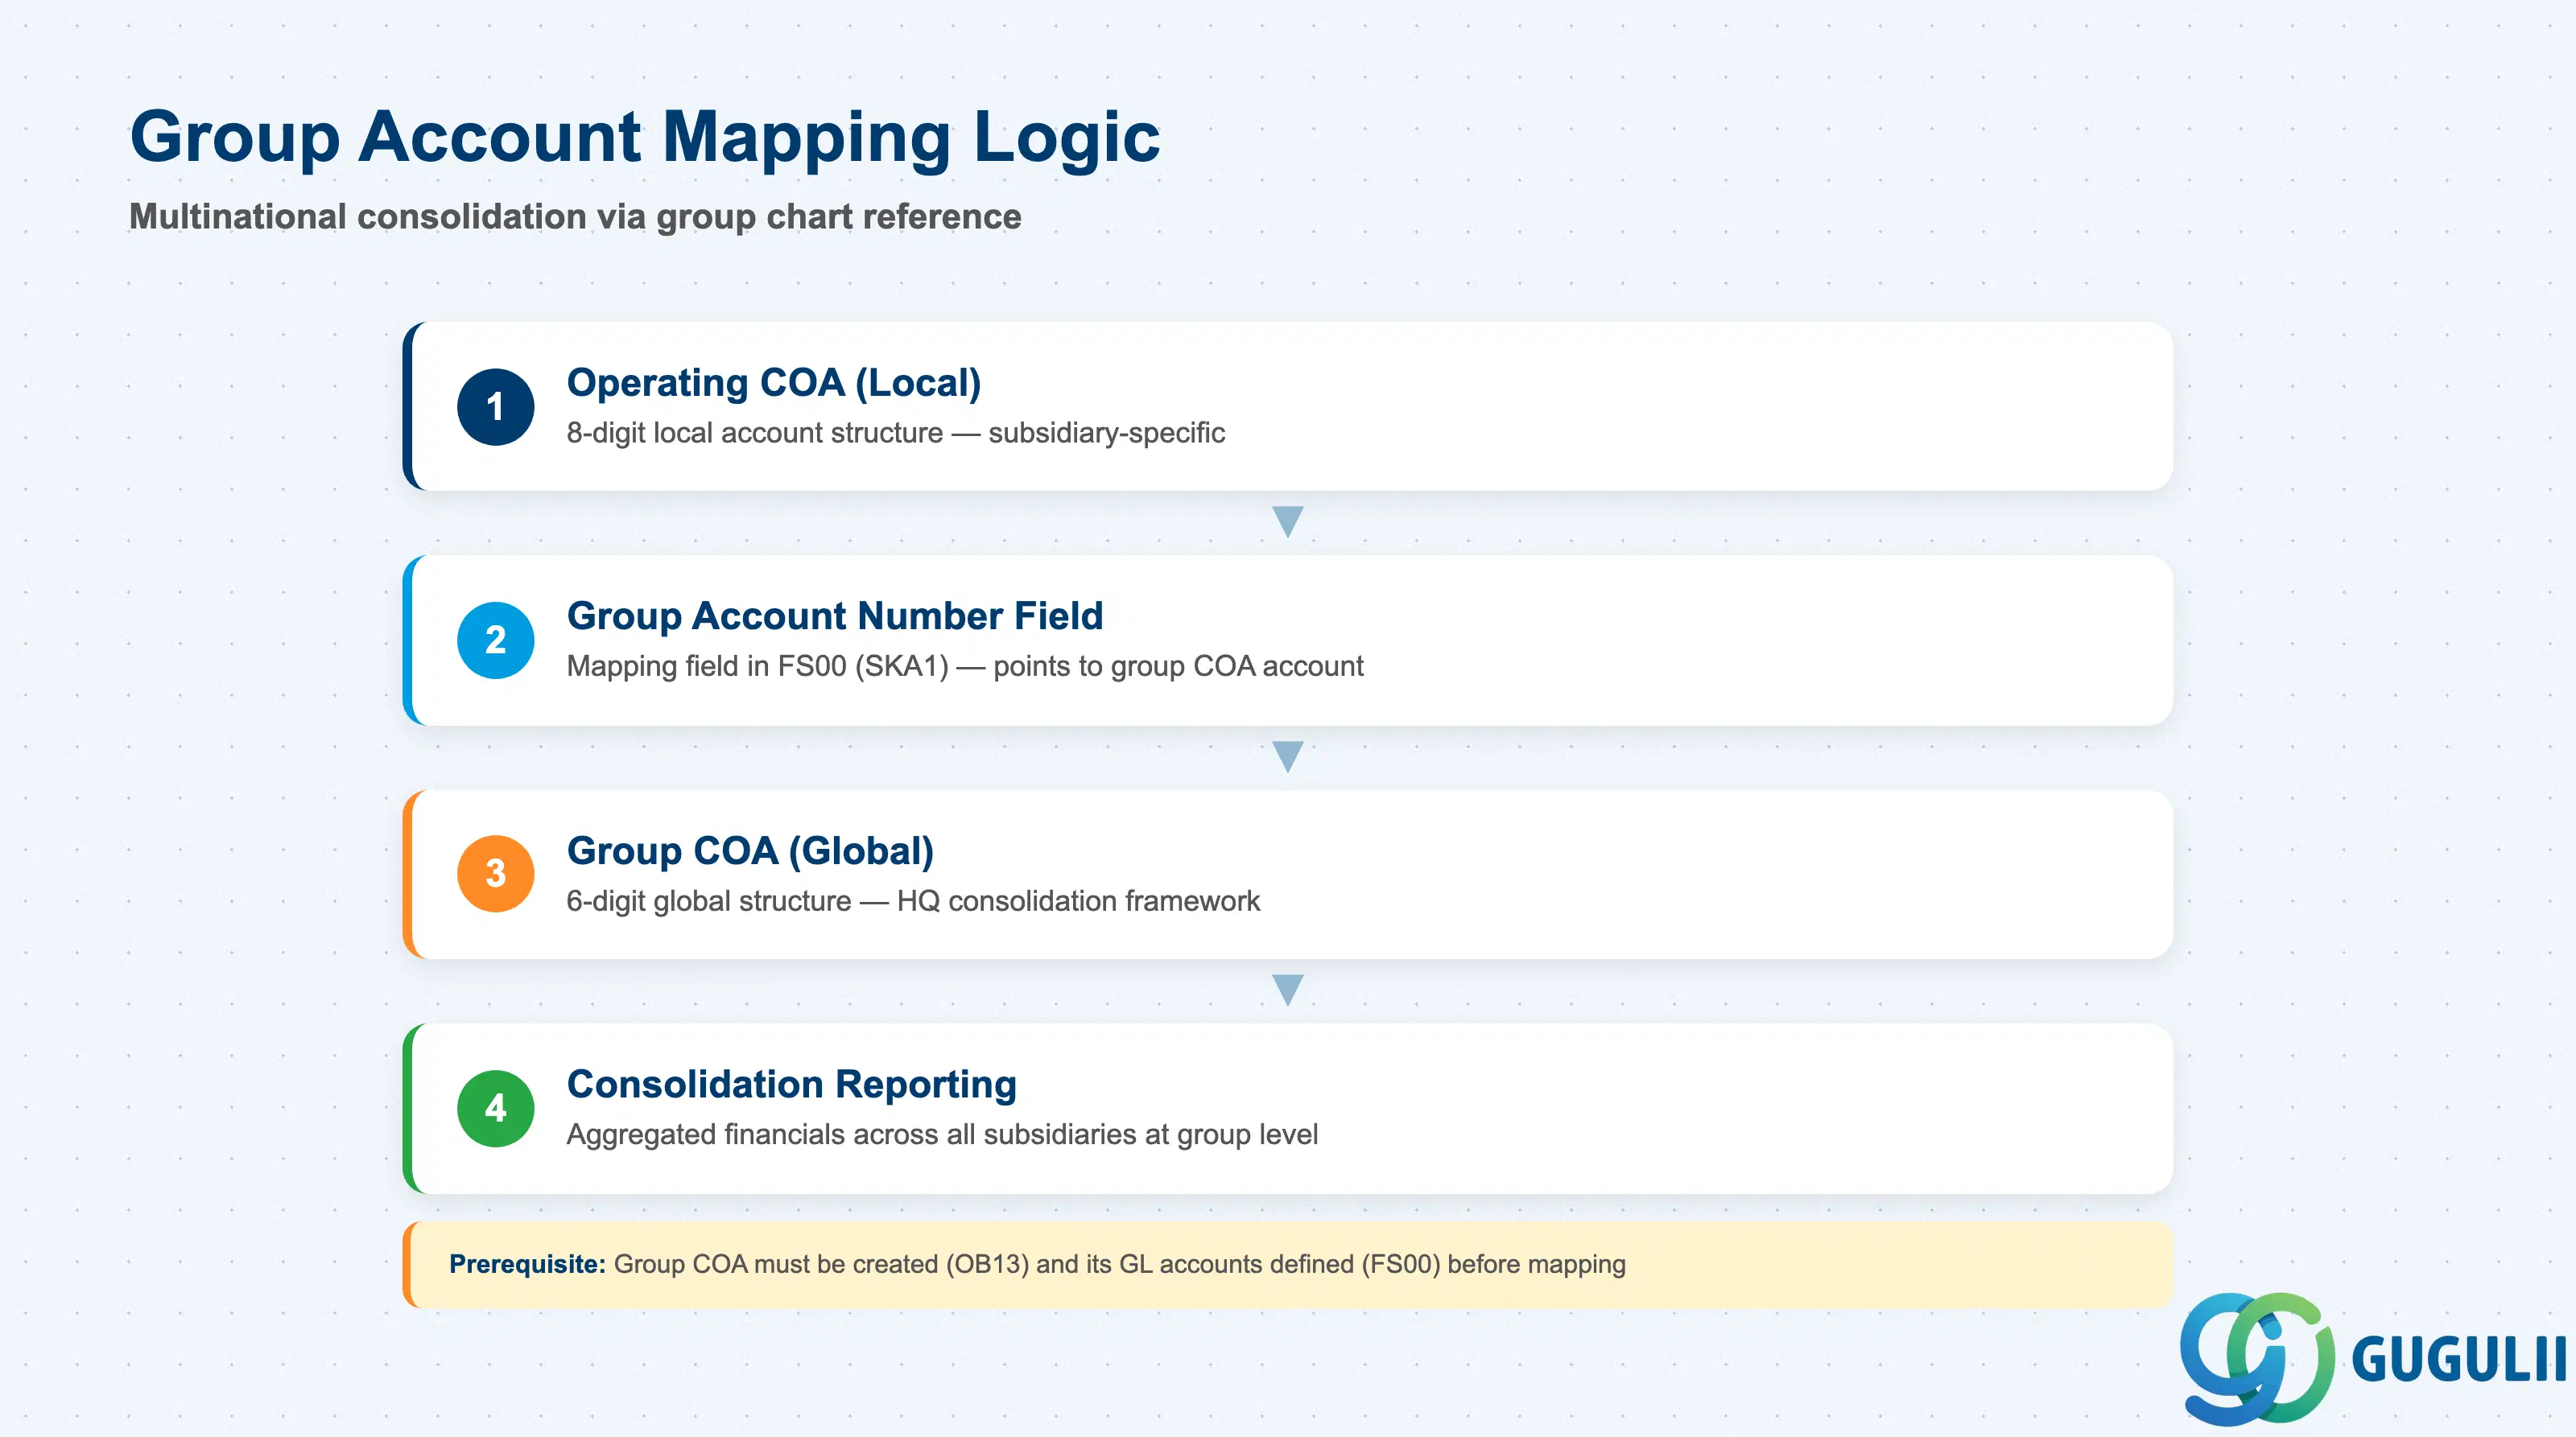Image resolution: width=2576 pixels, height=1437 pixels.
Task: Click '6-digit global structure' description text
Action: 912,900
